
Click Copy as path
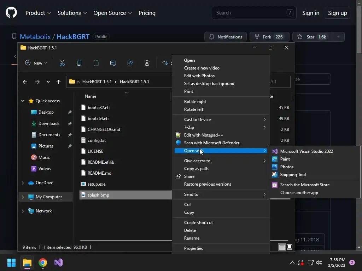pos(221,169)
